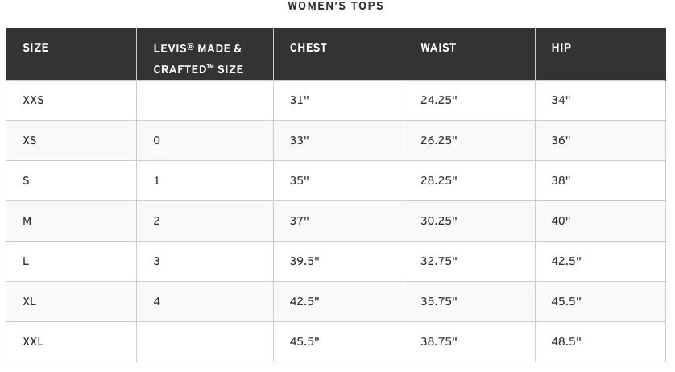This screenshot has width=675, height=372.
Task: Click the Levi's Made & Crafted Size header
Action: (x=198, y=59)
